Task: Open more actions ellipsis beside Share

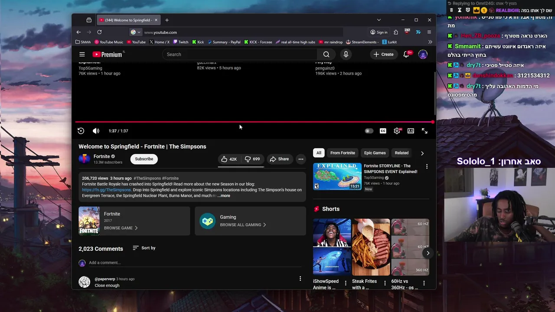Action: point(300,159)
